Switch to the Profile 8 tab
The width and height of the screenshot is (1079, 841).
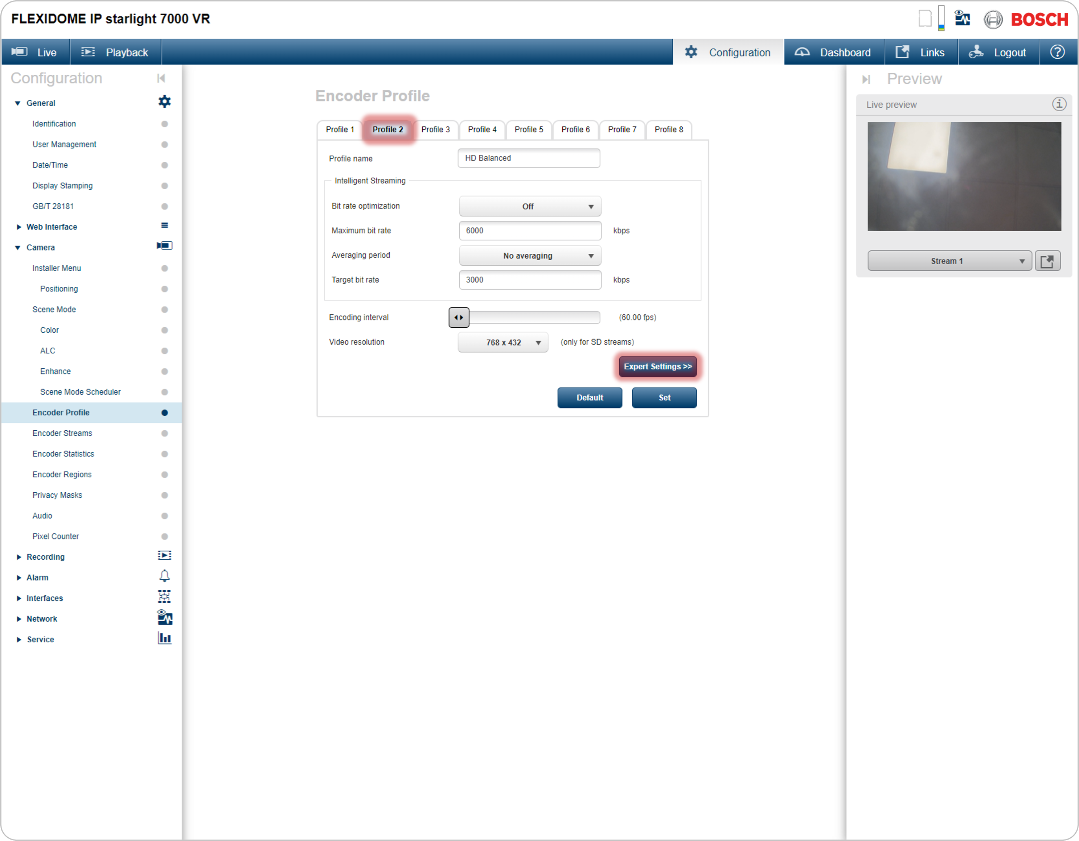point(669,130)
